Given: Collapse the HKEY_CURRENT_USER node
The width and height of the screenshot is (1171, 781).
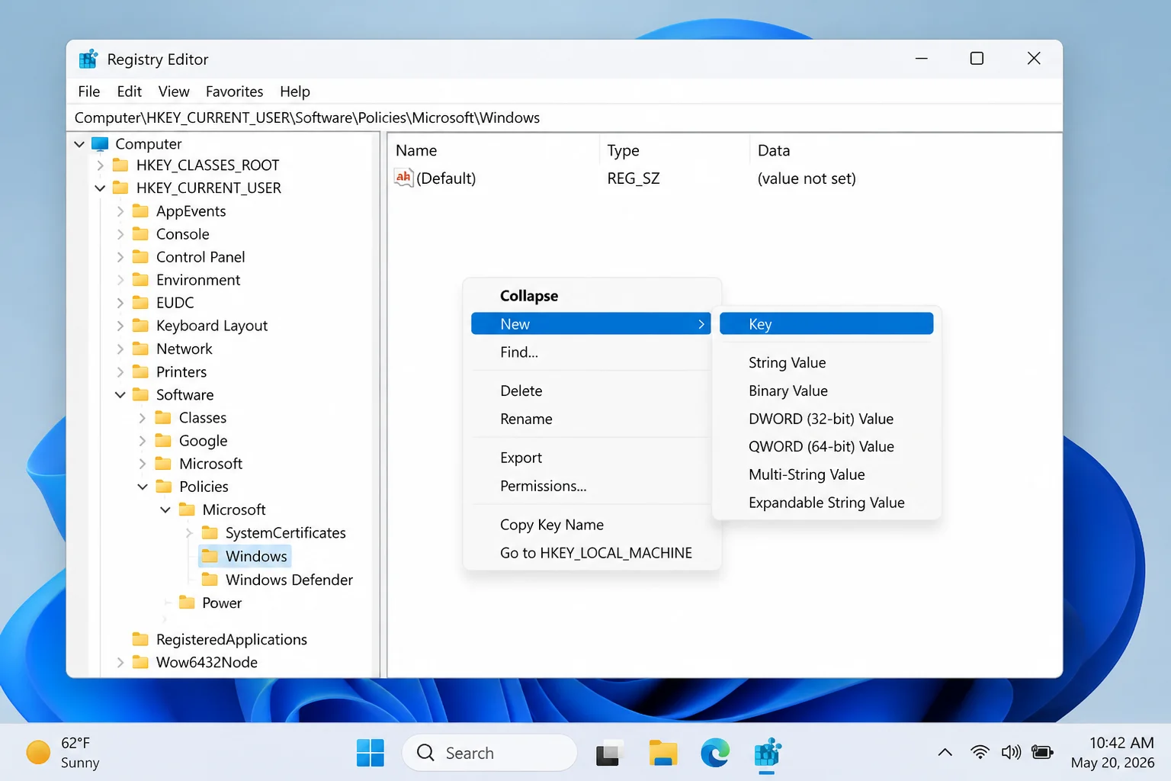Looking at the screenshot, I should [x=100, y=188].
